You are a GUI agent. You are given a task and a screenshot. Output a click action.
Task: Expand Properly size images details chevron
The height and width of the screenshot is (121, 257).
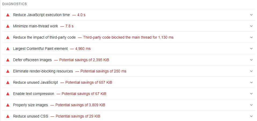[251, 105]
